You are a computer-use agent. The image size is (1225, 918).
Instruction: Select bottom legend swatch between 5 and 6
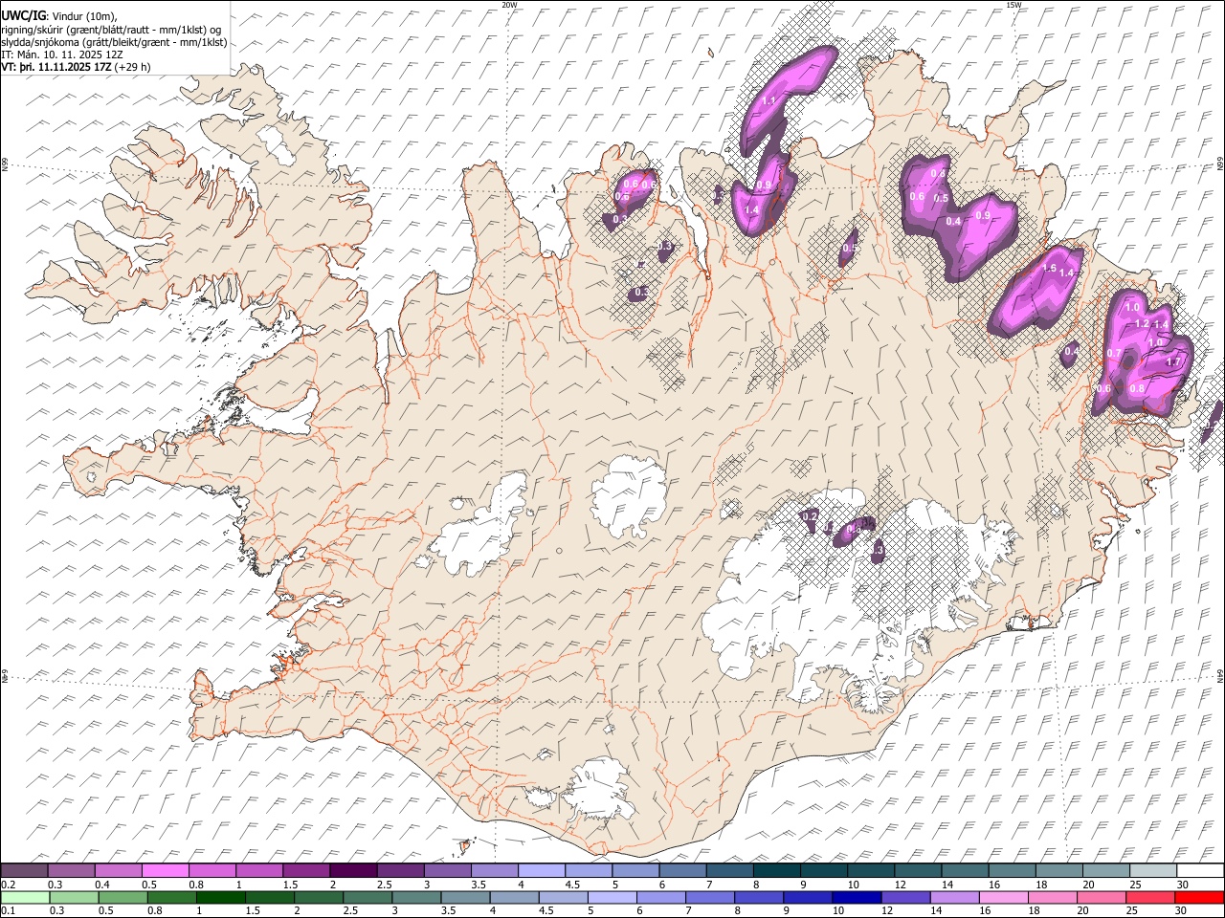612,897
